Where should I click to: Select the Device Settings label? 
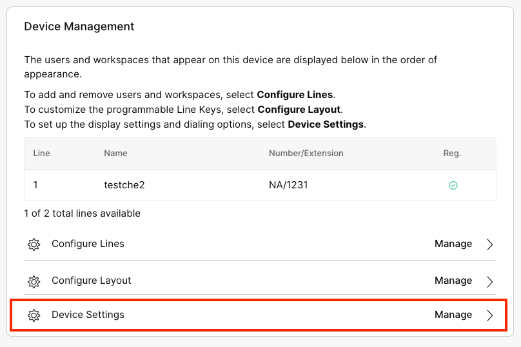pos(88,314)
